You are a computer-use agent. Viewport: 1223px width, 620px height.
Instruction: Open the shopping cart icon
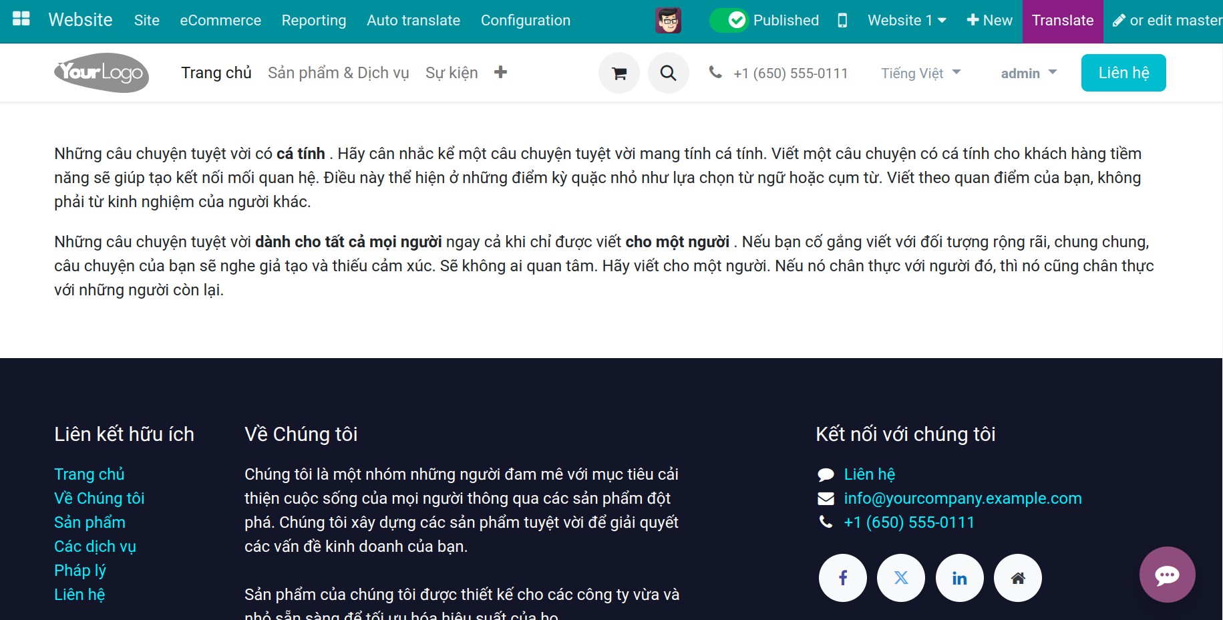click(619, 73)
